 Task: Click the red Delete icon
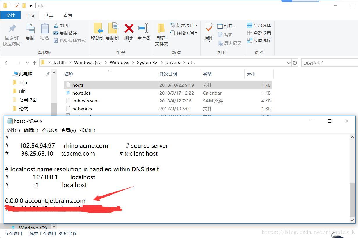click(x=129, y=29)
